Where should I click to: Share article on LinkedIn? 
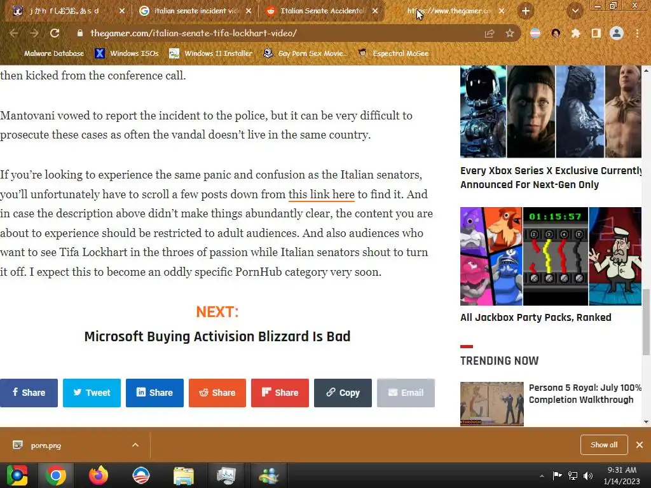click(x=154, y=393)
